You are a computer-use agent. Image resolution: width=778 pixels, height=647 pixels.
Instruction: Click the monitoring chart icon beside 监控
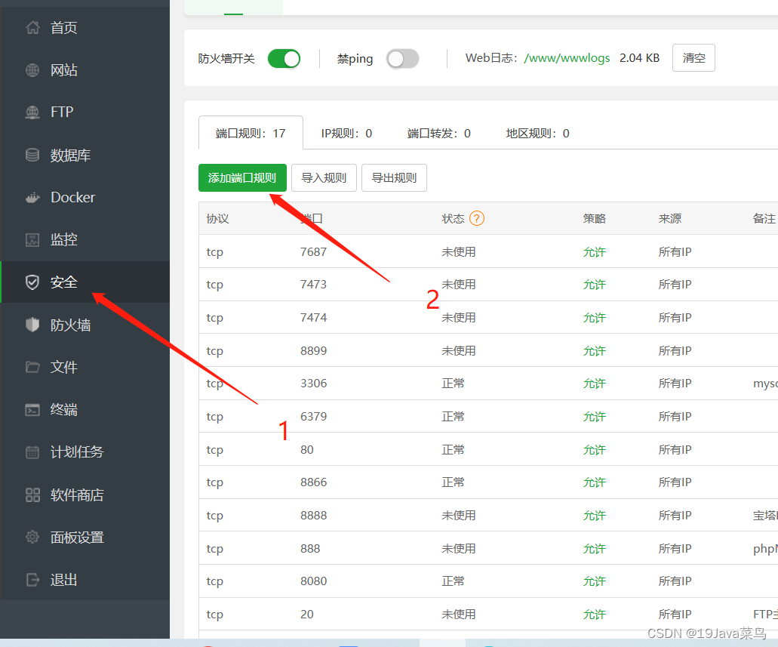[x=32, y=240]
